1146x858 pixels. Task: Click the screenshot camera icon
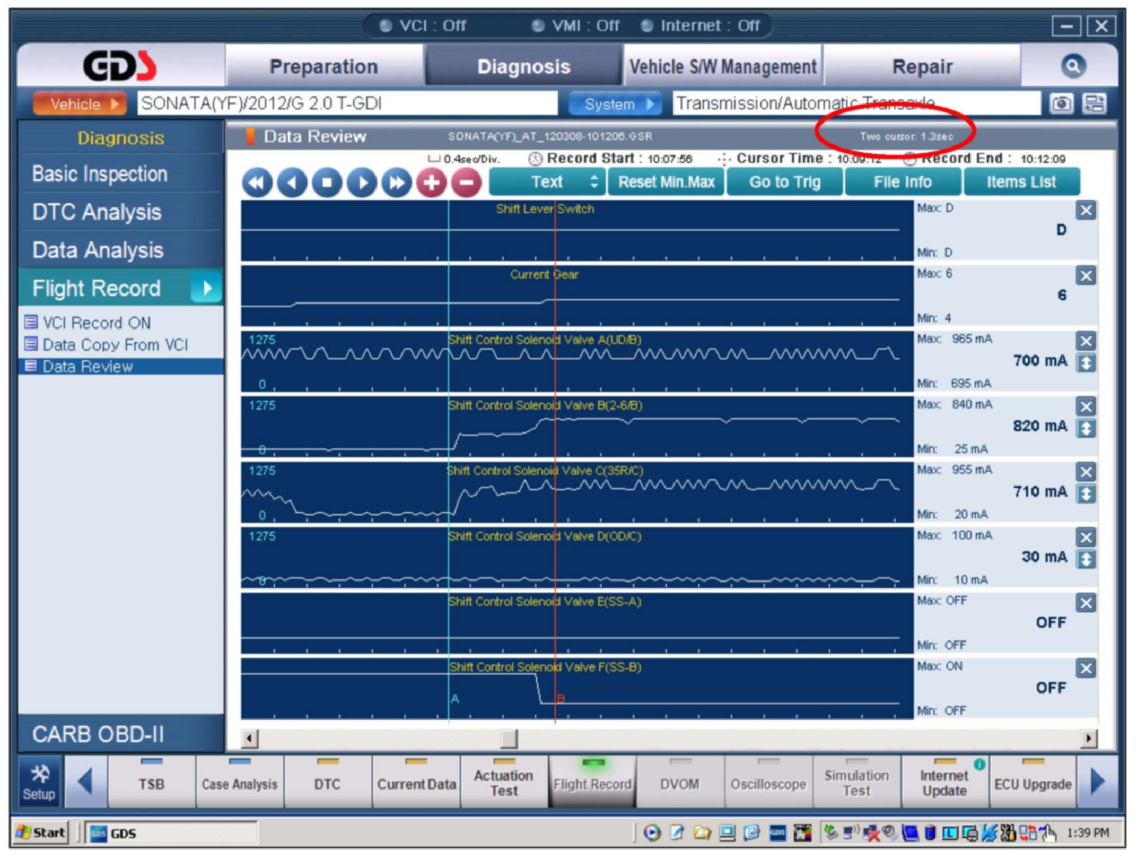point(1061,103)
